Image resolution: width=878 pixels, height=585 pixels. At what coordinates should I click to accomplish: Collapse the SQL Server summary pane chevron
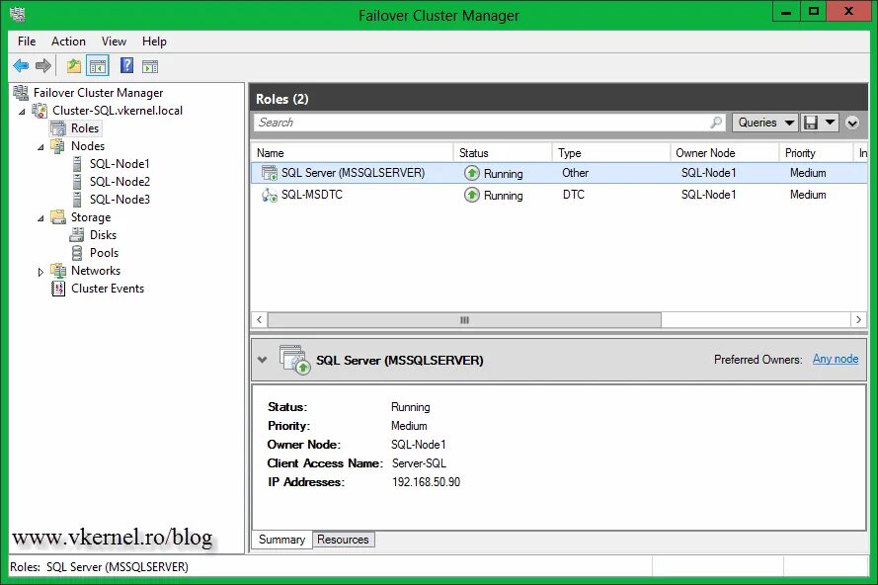pos(262,360)
